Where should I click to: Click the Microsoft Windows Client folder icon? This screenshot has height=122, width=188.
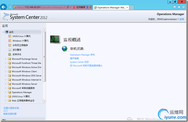pyautogui.click(x=9, y=71)
